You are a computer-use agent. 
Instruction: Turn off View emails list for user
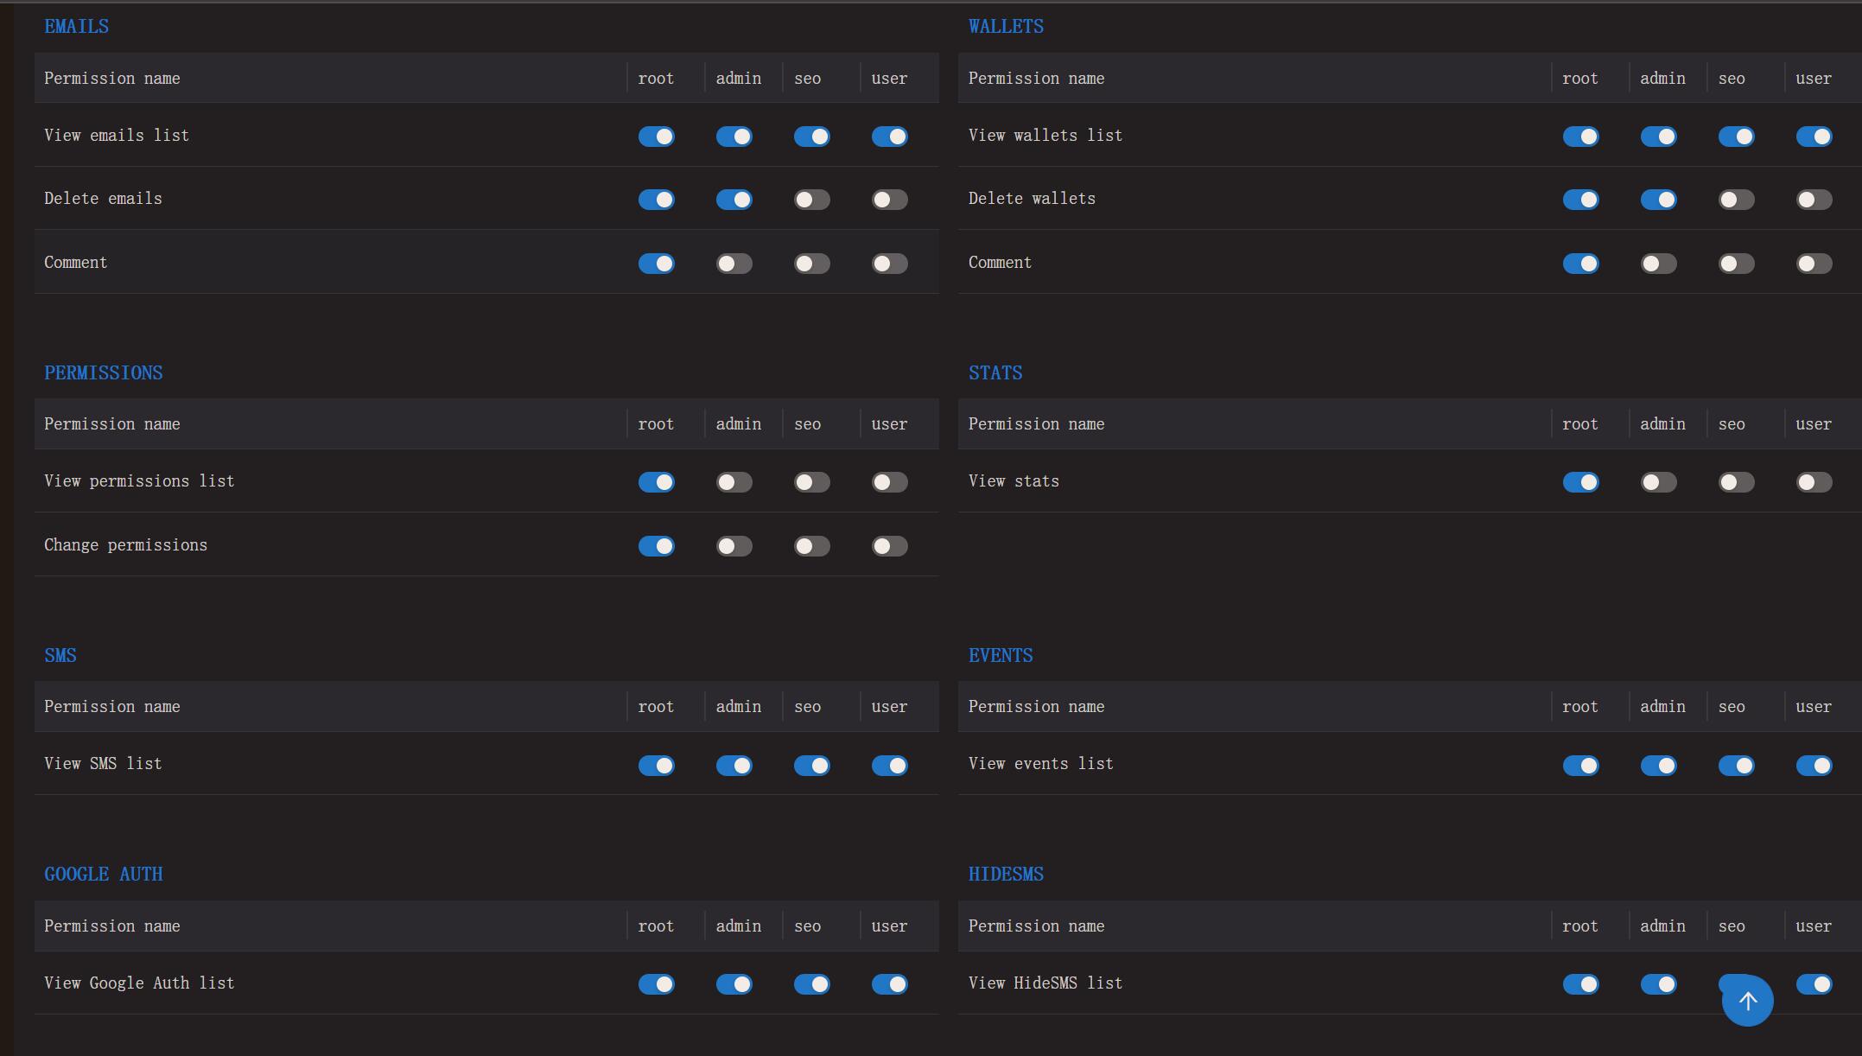click(889, 137)
